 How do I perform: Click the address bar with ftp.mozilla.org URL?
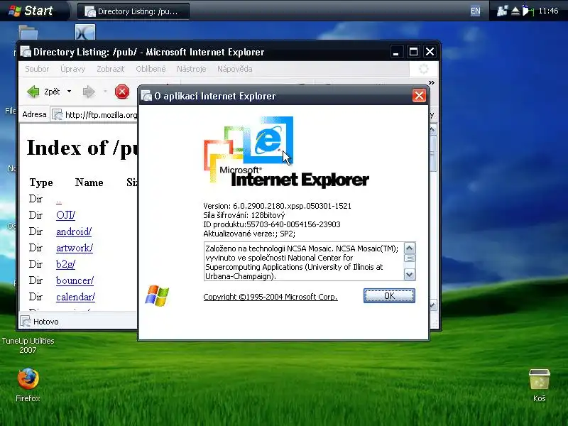[x=94, y=115]
